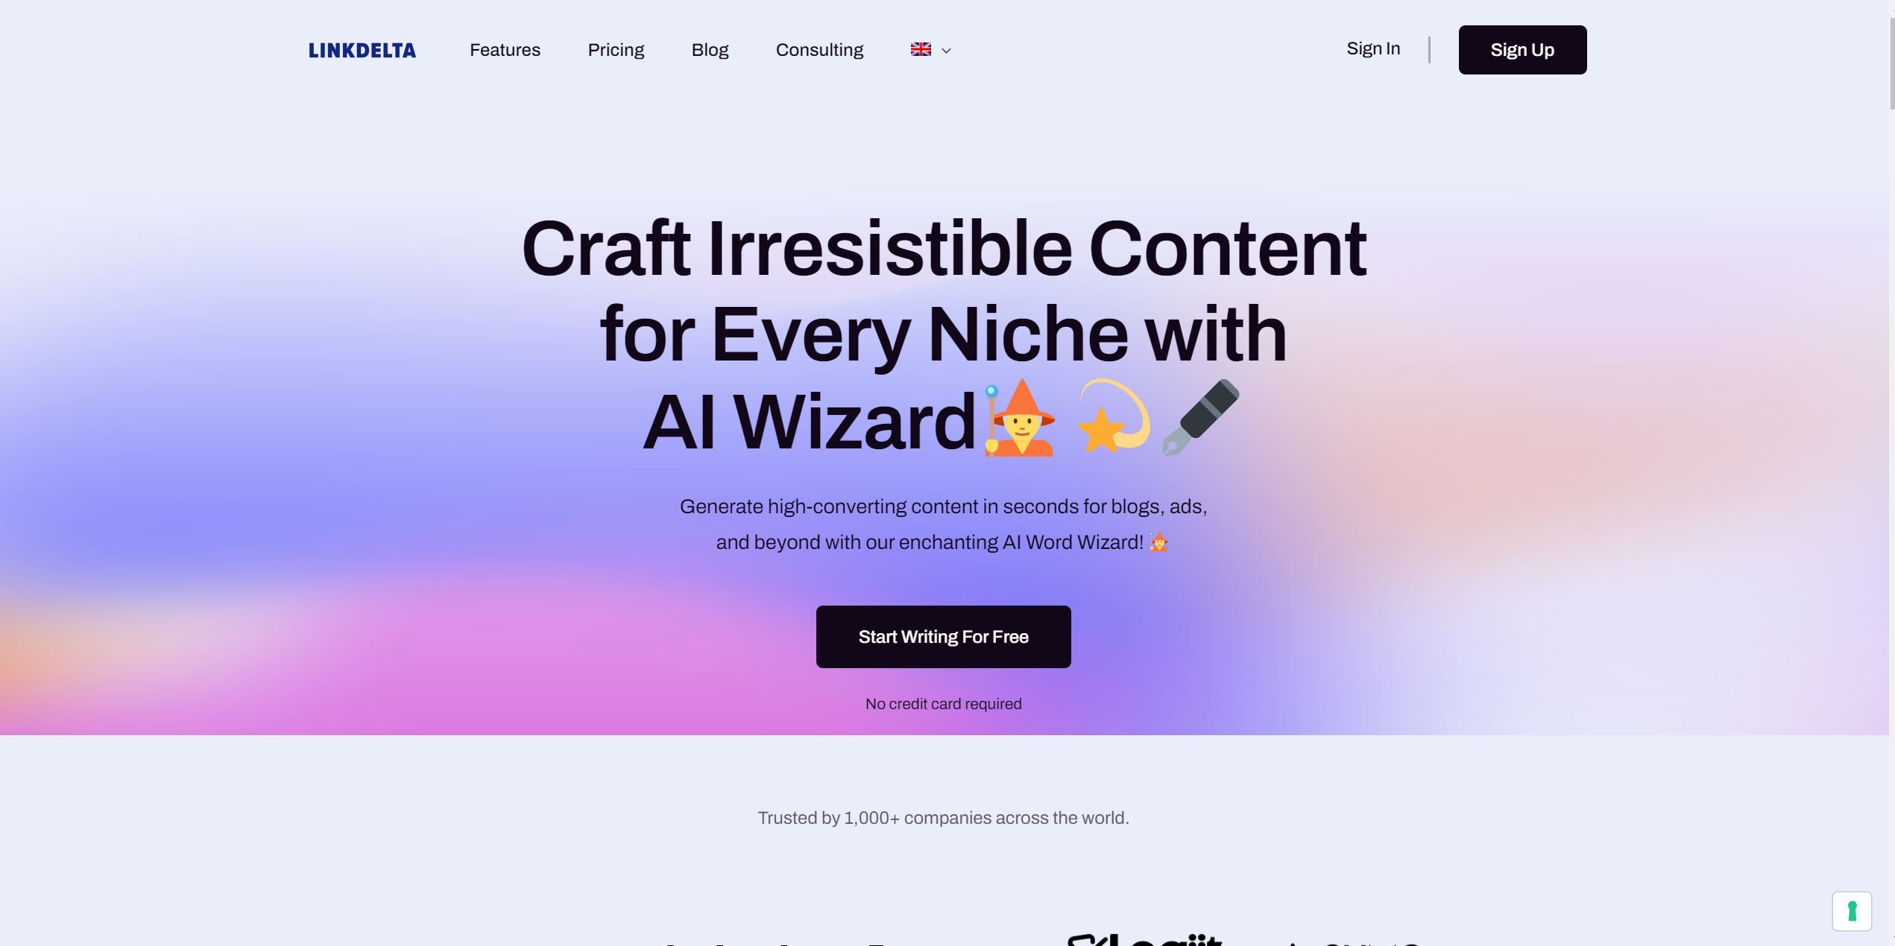Click the Features navigation menu item

[504, 50]
